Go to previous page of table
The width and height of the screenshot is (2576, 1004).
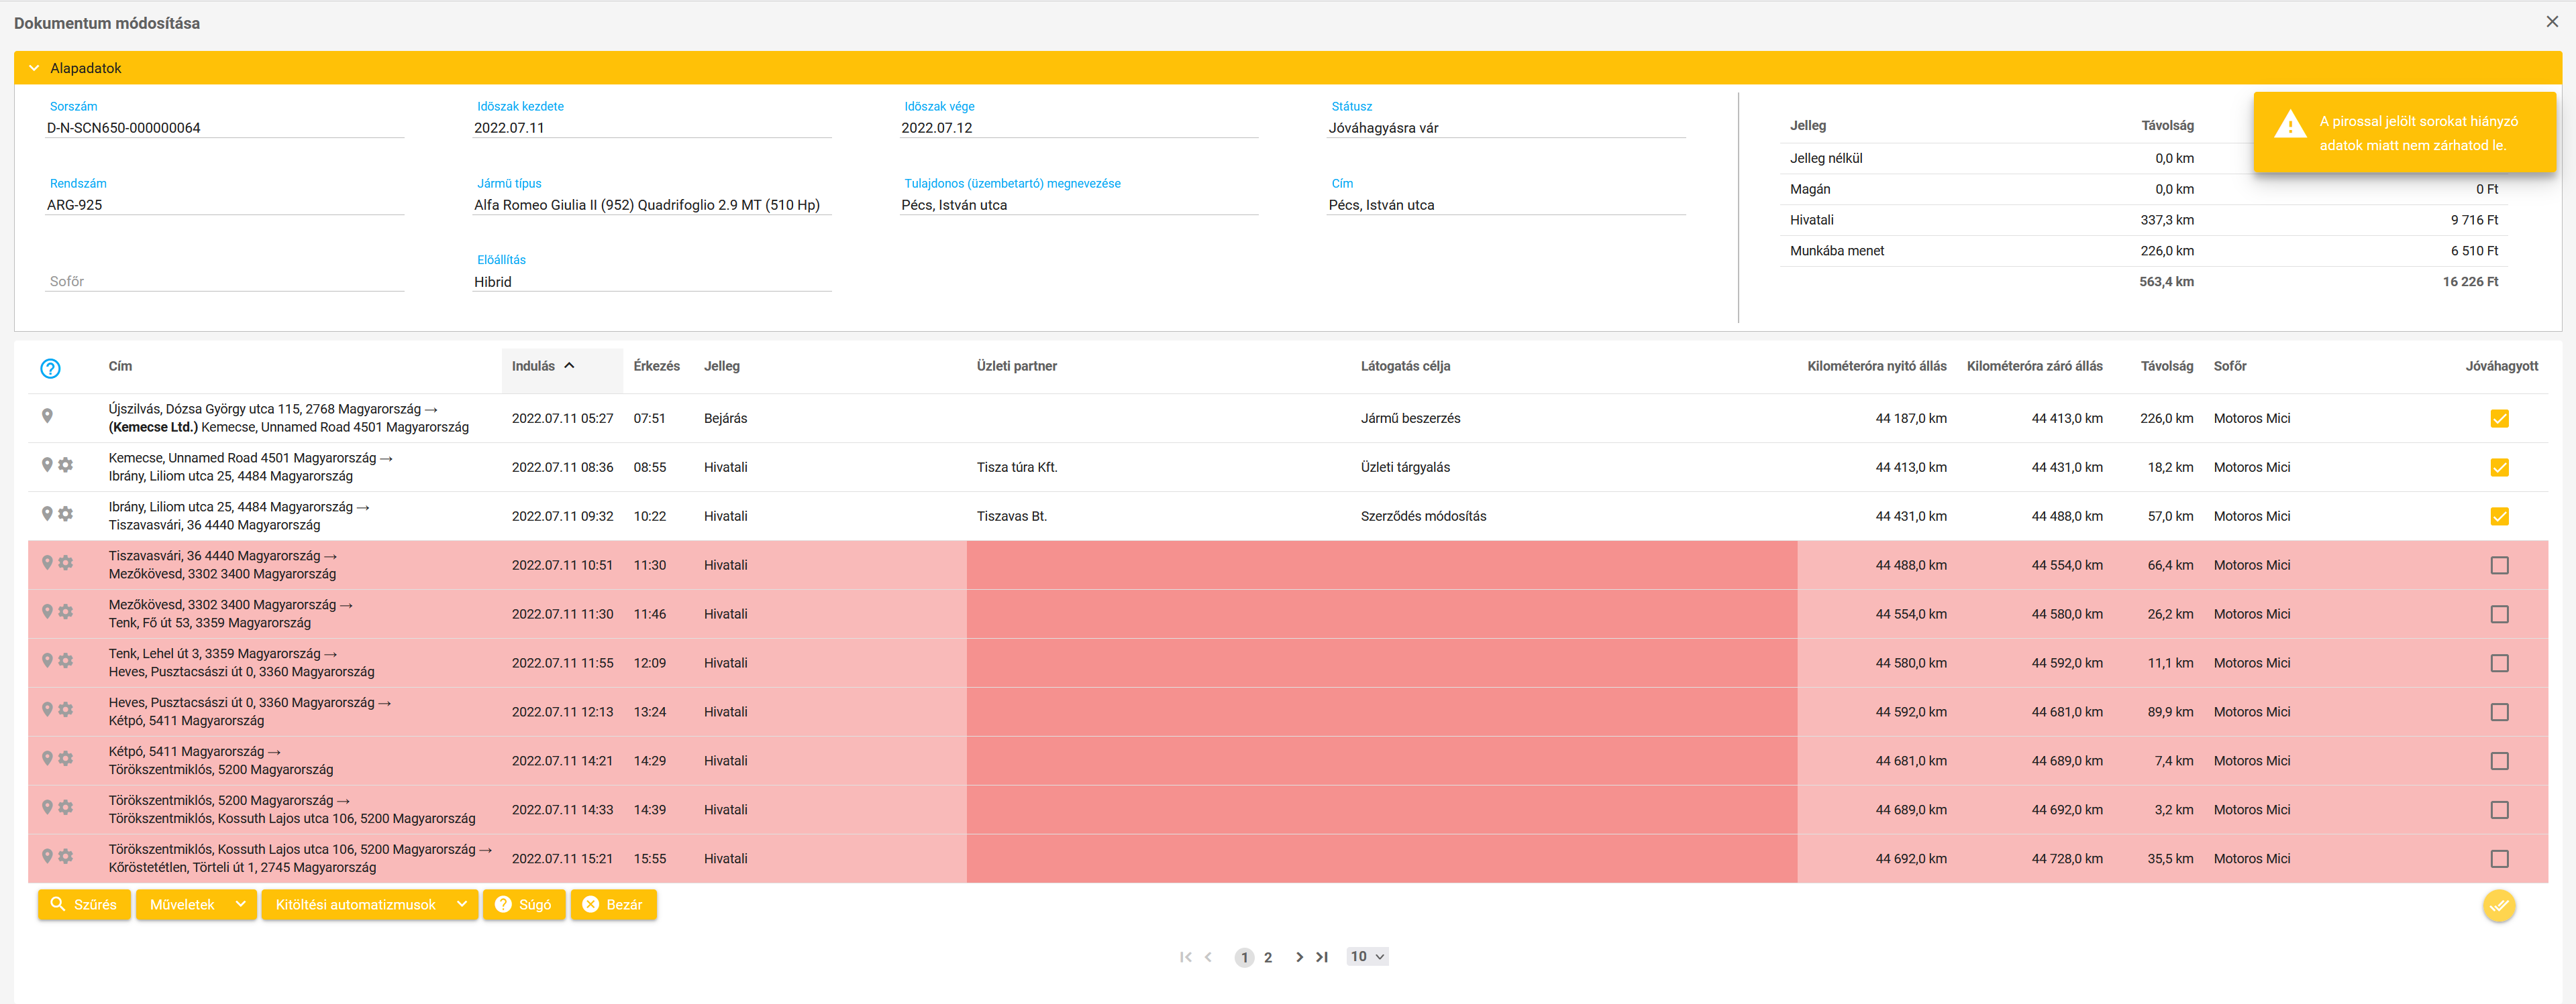[x=1209, y=957]
